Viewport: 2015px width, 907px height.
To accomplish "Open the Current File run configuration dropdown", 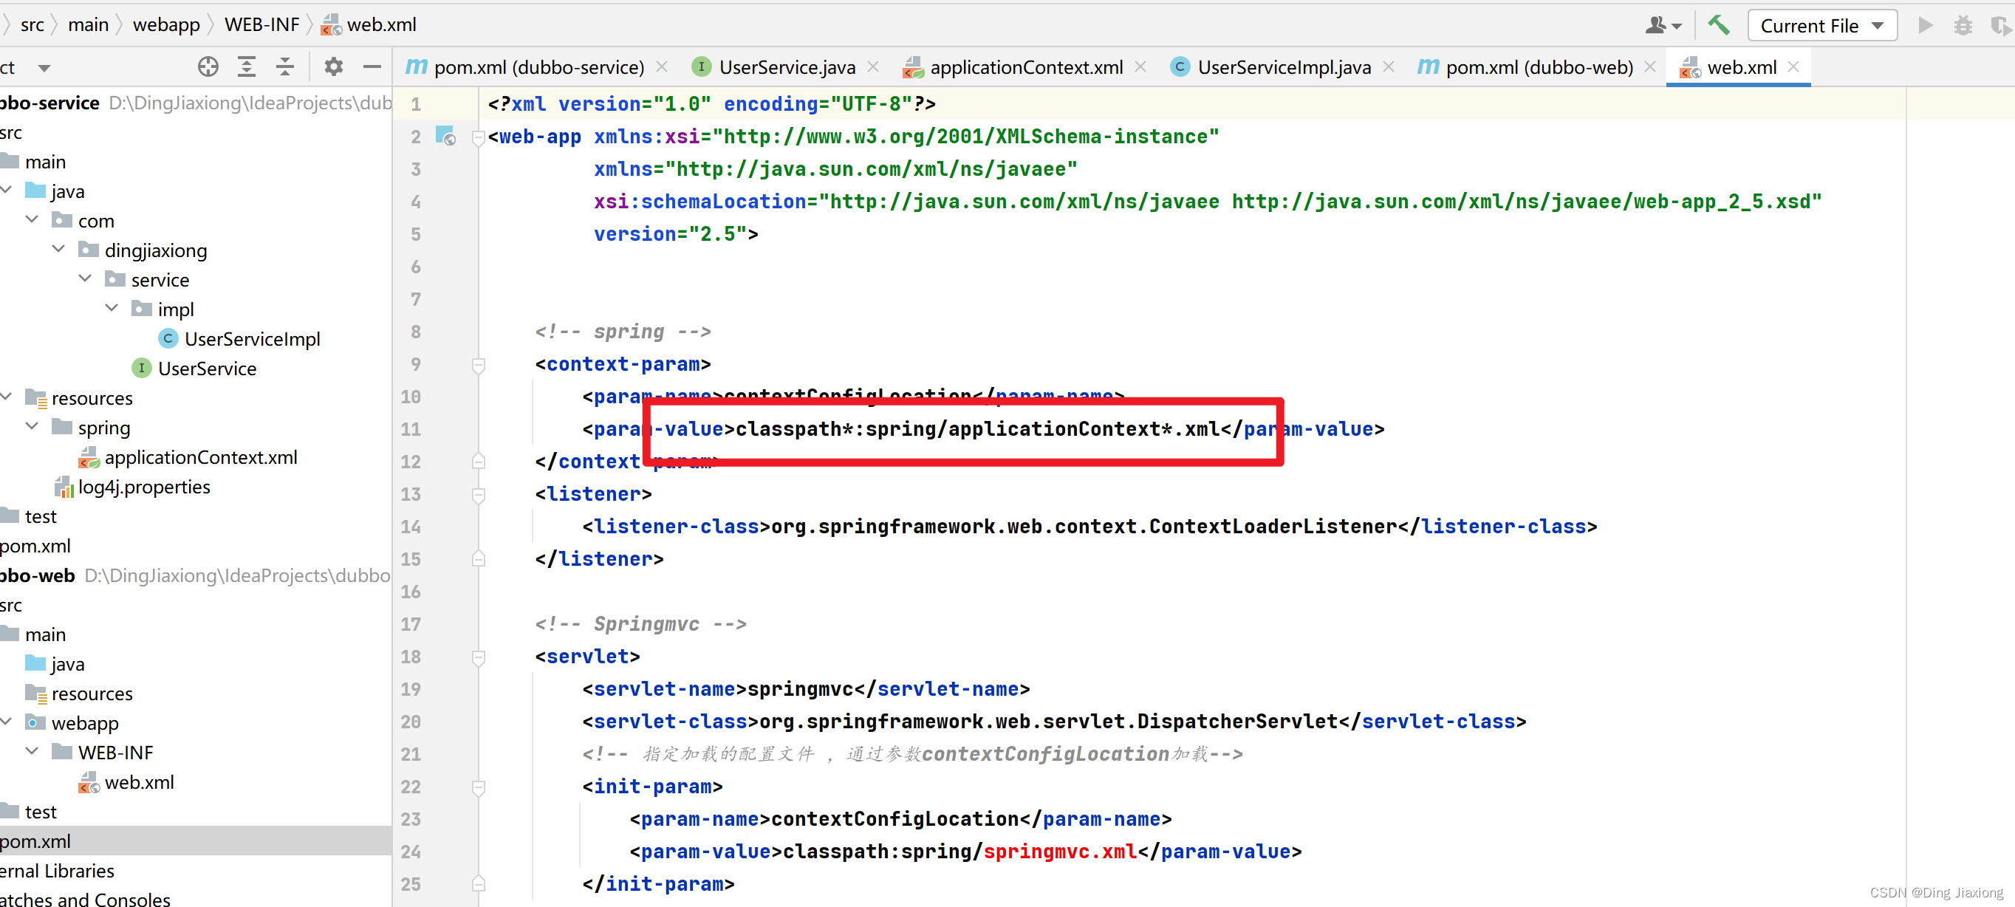I will pos(1821,25).
